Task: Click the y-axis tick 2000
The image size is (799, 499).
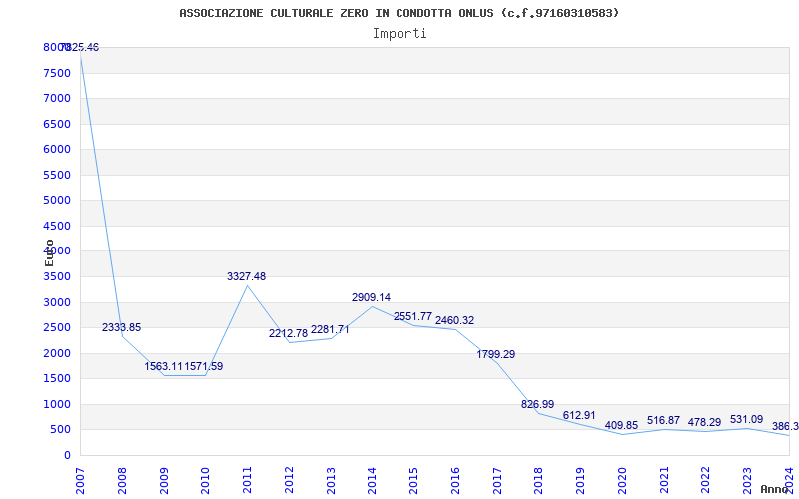Action: coord(57,353)
